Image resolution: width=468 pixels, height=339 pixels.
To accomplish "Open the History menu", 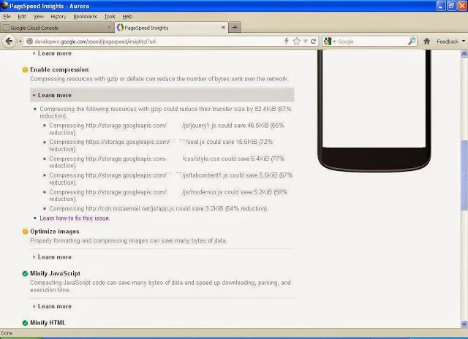I will (x=58, y=16).
